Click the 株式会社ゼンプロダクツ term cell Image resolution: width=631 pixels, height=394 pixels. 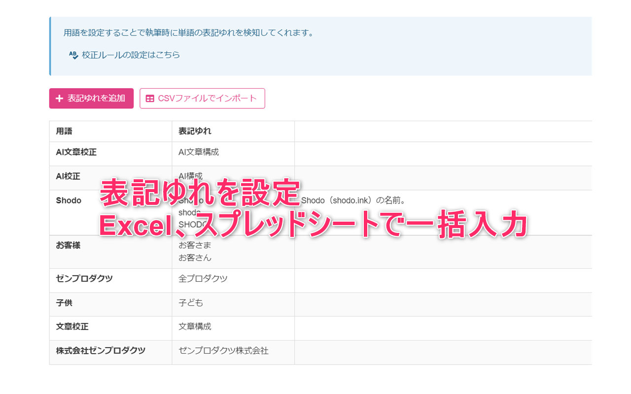(x=110, y=353)
